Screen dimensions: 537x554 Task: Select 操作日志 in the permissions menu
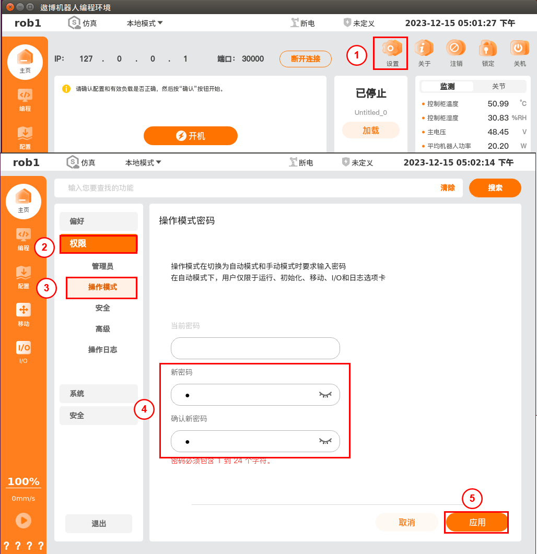point(102,349)
